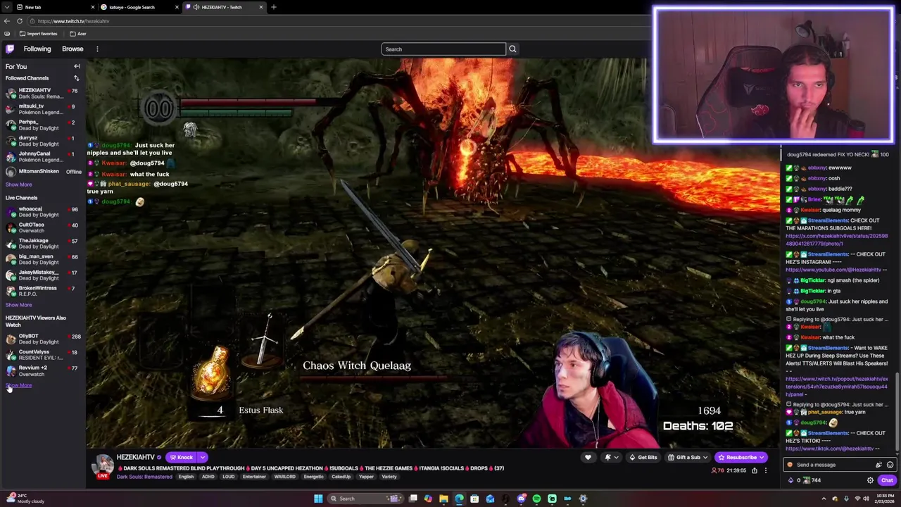Image resolution: width=901 pixels, height=507 pixels.
Task: Expand the Knock button arrow
Action: click(202, 458)
